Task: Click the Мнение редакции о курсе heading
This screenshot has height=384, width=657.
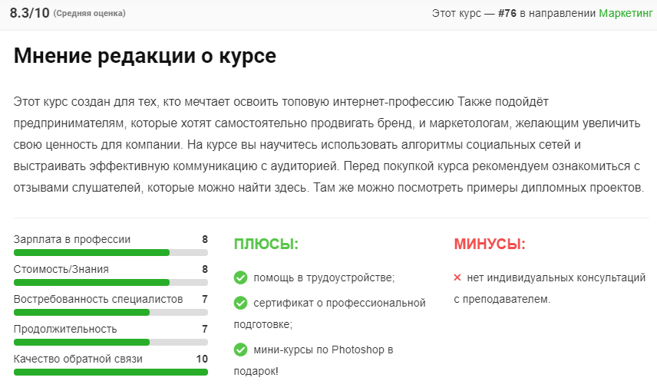Action: click(144, 56)
